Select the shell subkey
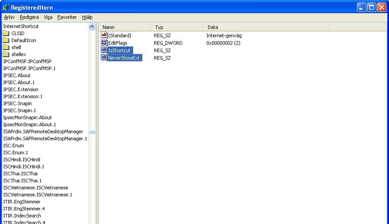This screenshot has height=224, width=389. (x=16, y=47)
